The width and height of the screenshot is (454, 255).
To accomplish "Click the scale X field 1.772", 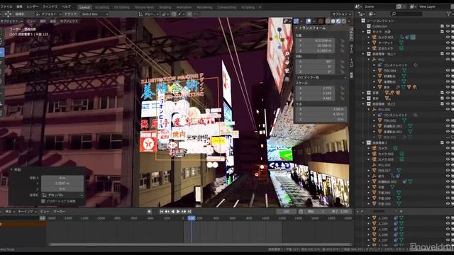I will click(315, 88).
